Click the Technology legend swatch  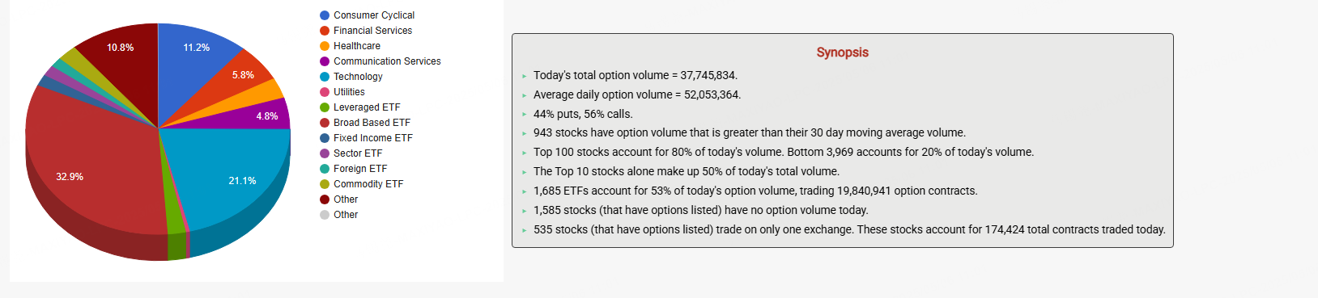click(x=325, y=77)
